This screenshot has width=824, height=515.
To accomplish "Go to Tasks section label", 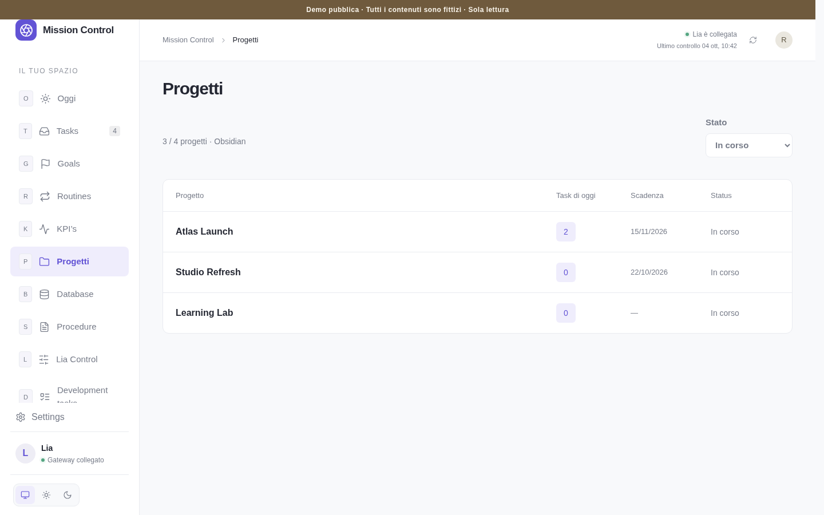I will [x=68, y=131].
